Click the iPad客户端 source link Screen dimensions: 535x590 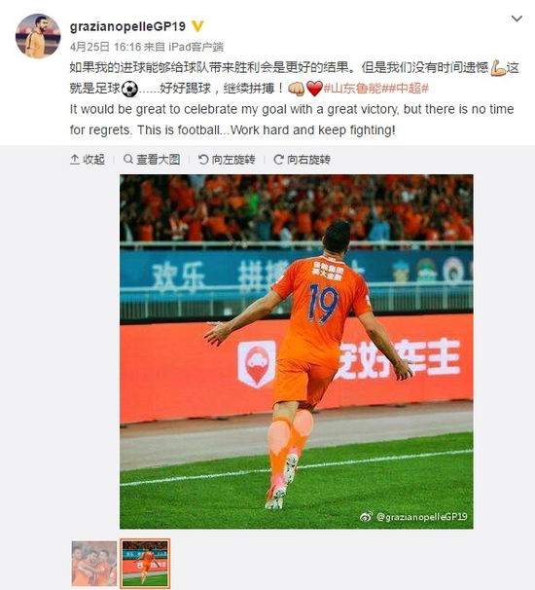pyautogui.click(x=196, y=47)
